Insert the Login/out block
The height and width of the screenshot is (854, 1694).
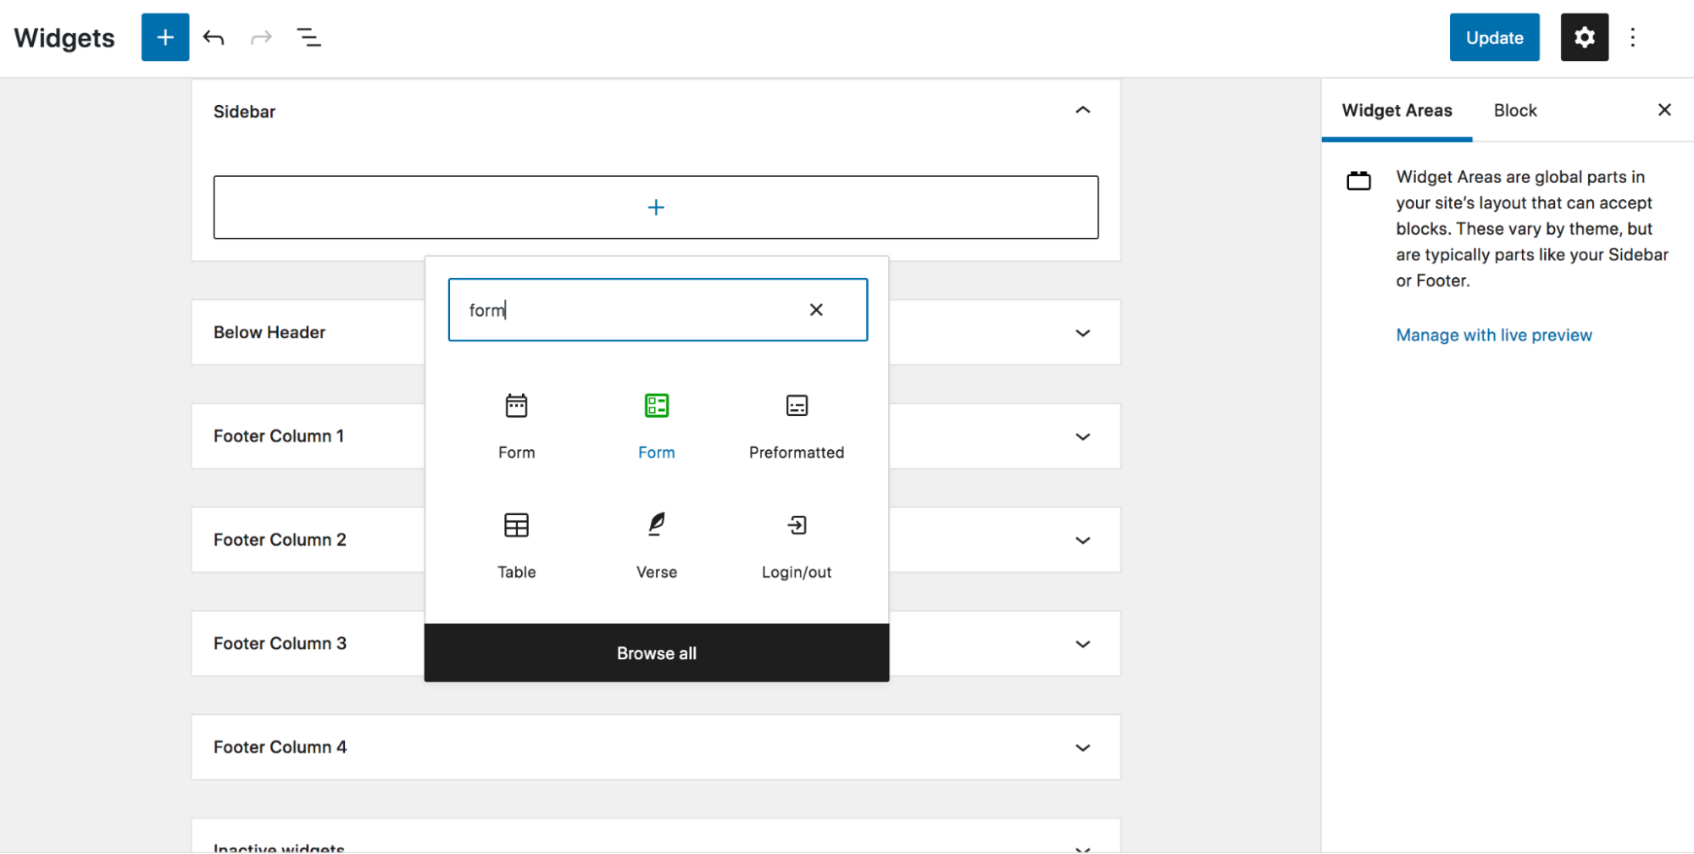(x=797, y=546)
